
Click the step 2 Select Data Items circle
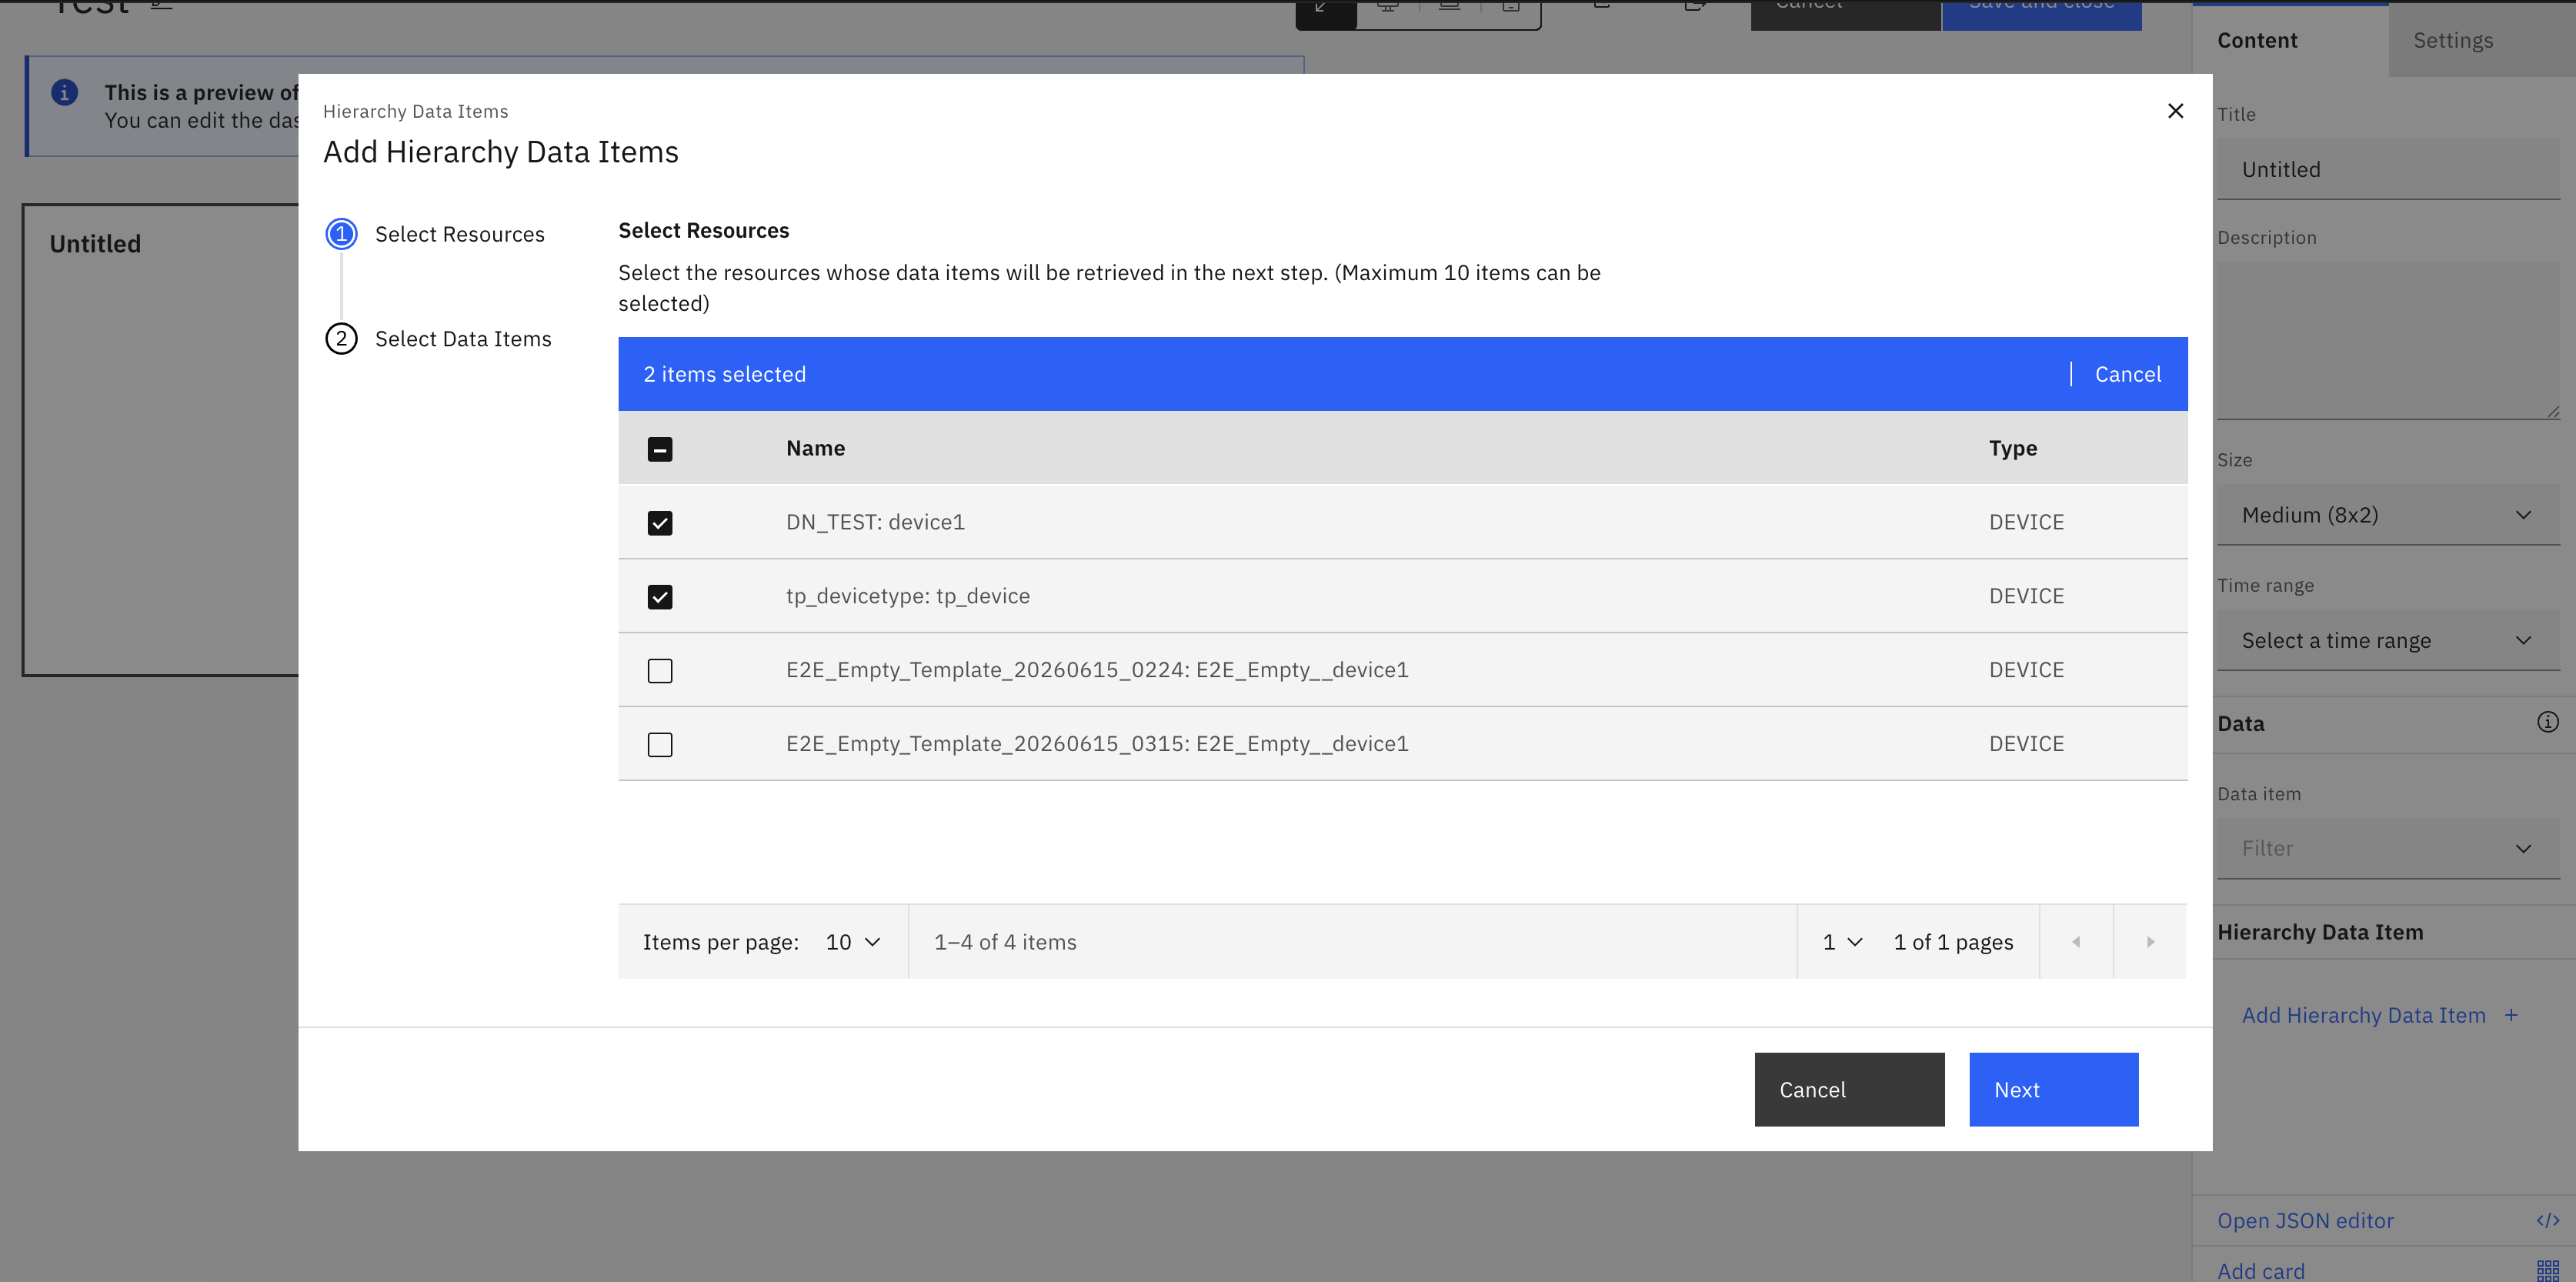[x=341, y=339]
